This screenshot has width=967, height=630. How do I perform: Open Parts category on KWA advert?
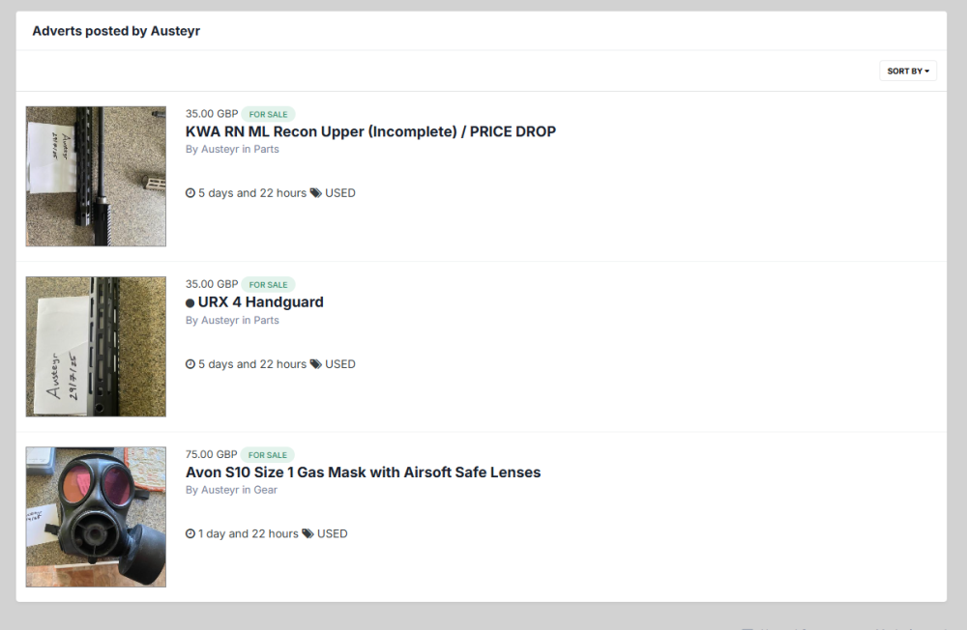click(267, 150)
